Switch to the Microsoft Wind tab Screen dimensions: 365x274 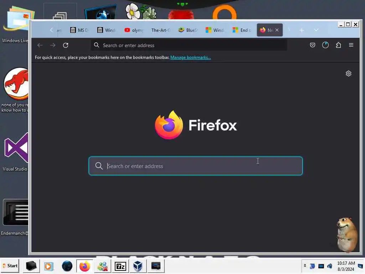[x=215, y=30]
